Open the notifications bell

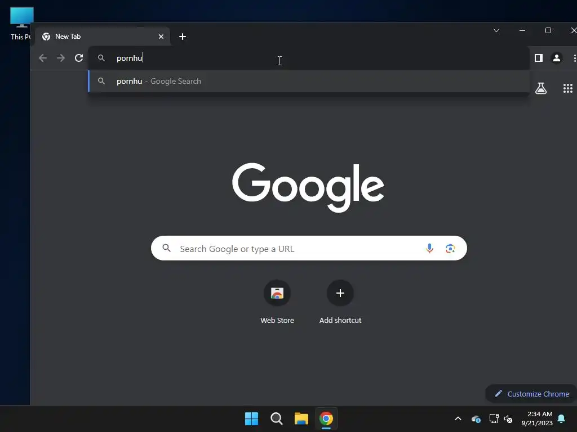coord(562,418)
